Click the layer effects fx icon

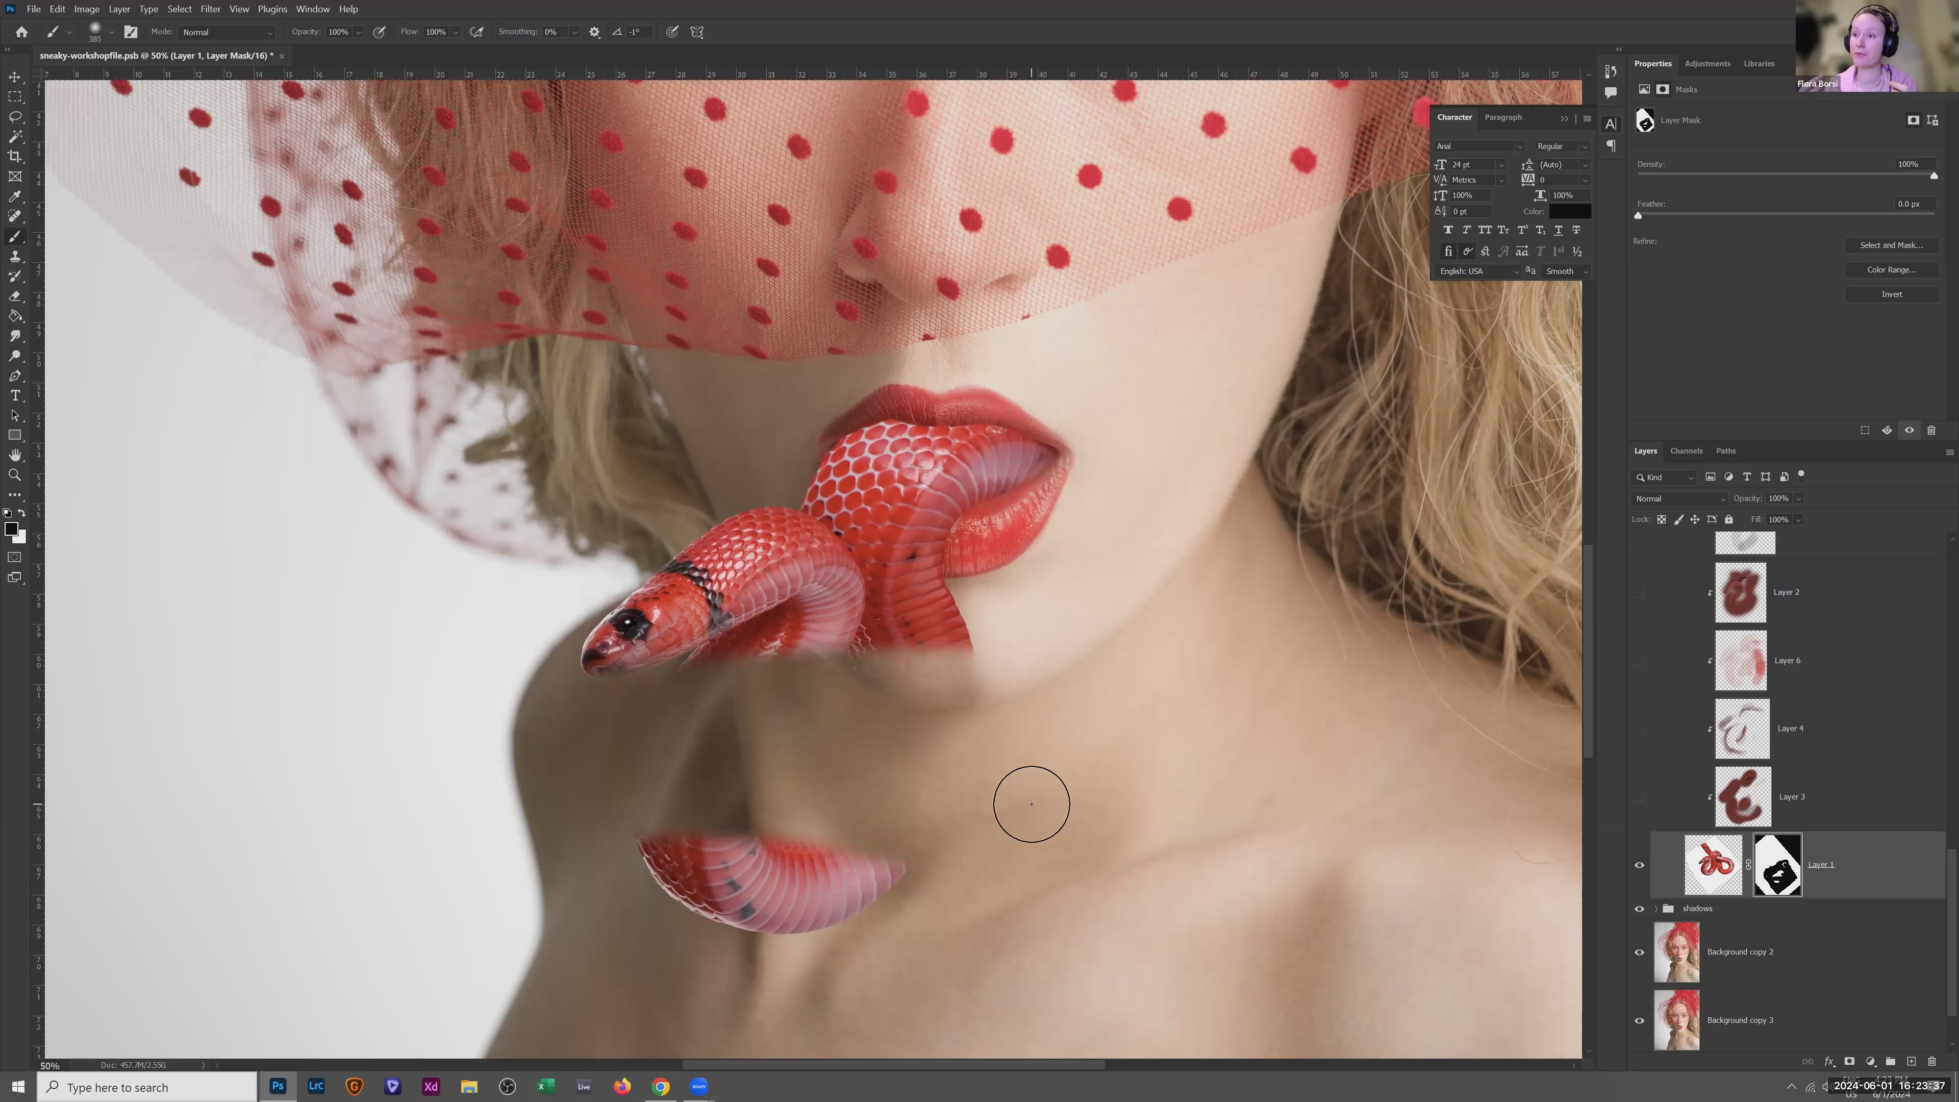pos(1829,1062)
